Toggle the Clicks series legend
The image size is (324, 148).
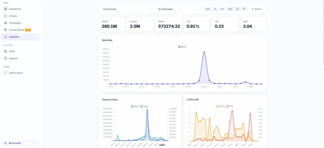click(144, 107)
